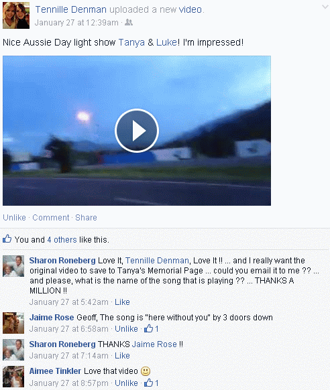
Task: Click the friends audience icon beside timestamp
Action: 129,22
